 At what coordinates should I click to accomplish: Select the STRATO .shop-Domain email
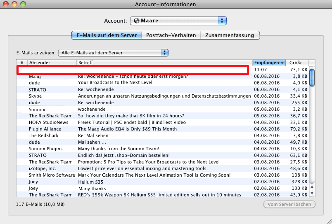pos(163,155)
